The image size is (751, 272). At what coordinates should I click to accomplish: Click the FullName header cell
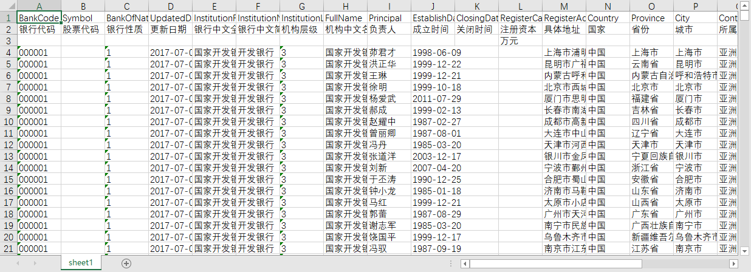346,18
